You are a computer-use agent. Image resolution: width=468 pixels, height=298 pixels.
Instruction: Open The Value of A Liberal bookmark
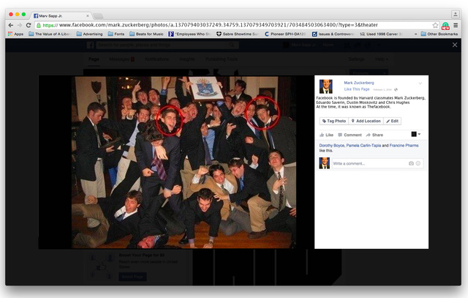[49, 34]
